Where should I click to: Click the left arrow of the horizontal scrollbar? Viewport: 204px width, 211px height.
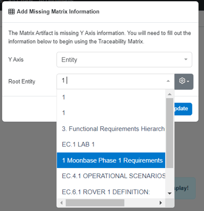(x=62, y=203)
